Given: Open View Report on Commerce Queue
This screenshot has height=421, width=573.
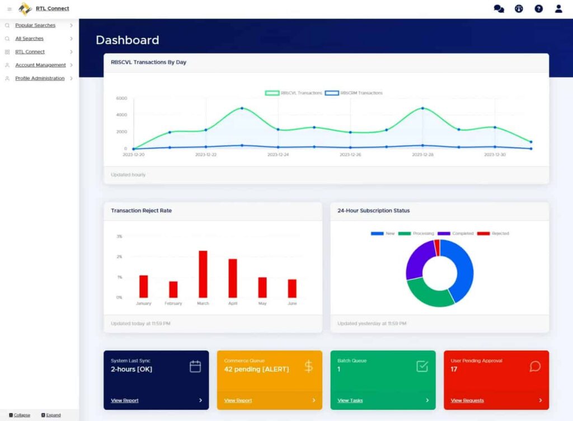Looking at the screenshot, I should pyautogui.click(x=238, y=400).
